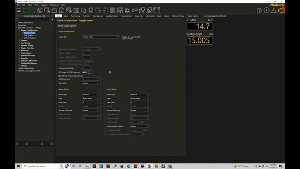Switch to the Idle Control tab
Viewport: 300px width, 169px height.
point(150,16)
